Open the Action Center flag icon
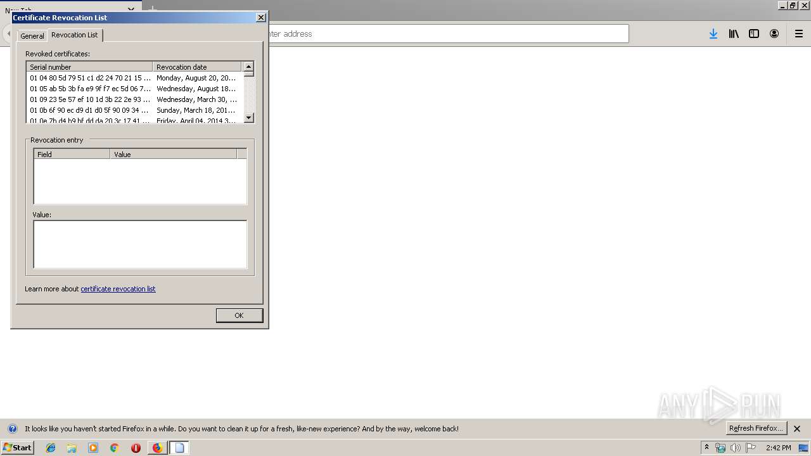 click(751, 448)
